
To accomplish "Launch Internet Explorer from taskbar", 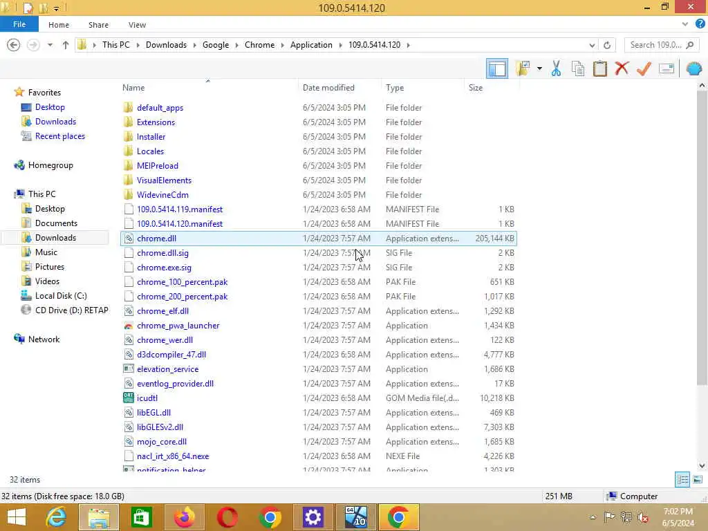I will [x=57, y=517].
